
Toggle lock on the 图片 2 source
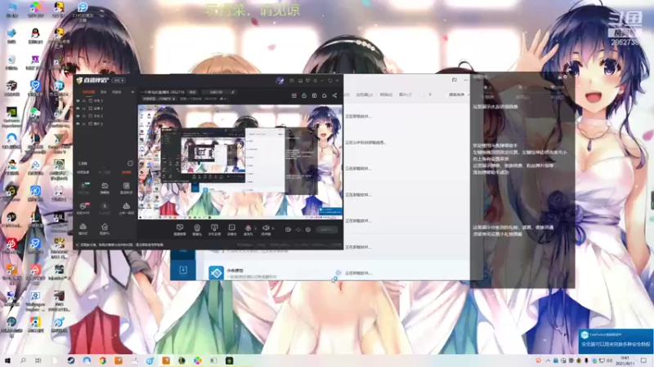(84, 124)
